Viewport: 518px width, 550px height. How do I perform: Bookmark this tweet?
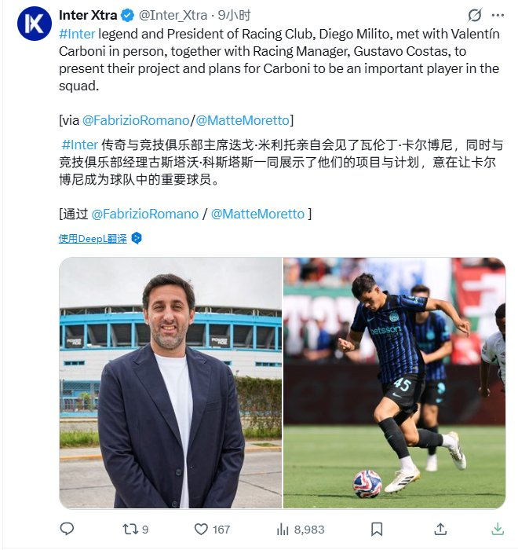tap(377, 529)
